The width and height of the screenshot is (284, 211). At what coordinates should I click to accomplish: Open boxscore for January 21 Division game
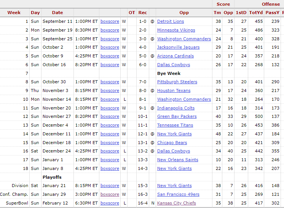(x=110, y=186)
